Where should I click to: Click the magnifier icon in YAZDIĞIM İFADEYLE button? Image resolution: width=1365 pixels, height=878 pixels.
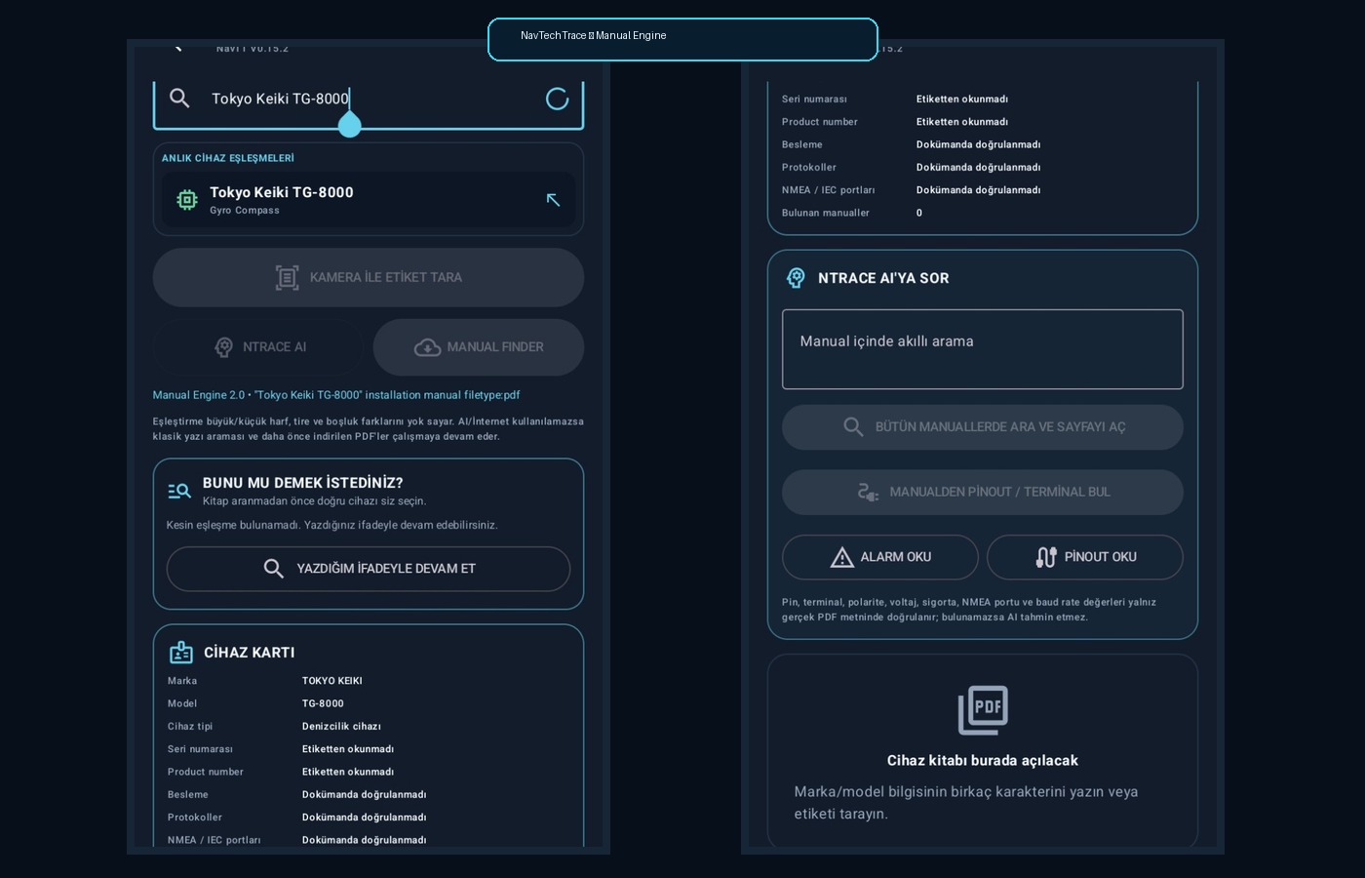[x=274, y=568]
